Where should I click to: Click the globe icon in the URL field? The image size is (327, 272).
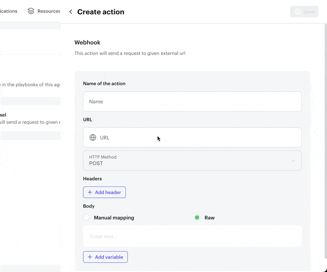(93, 138)
